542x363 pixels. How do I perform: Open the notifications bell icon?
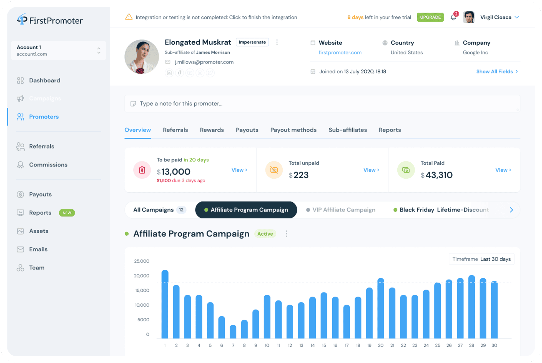453,17
